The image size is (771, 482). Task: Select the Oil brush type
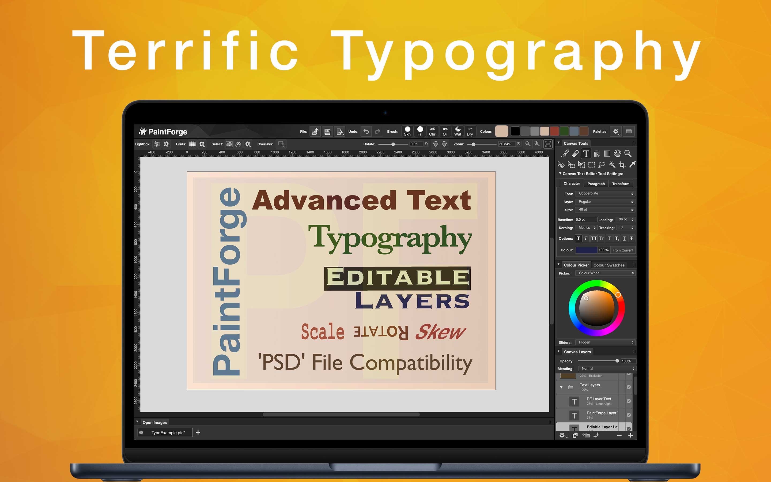pyautogui.click(x=445, y=131)
